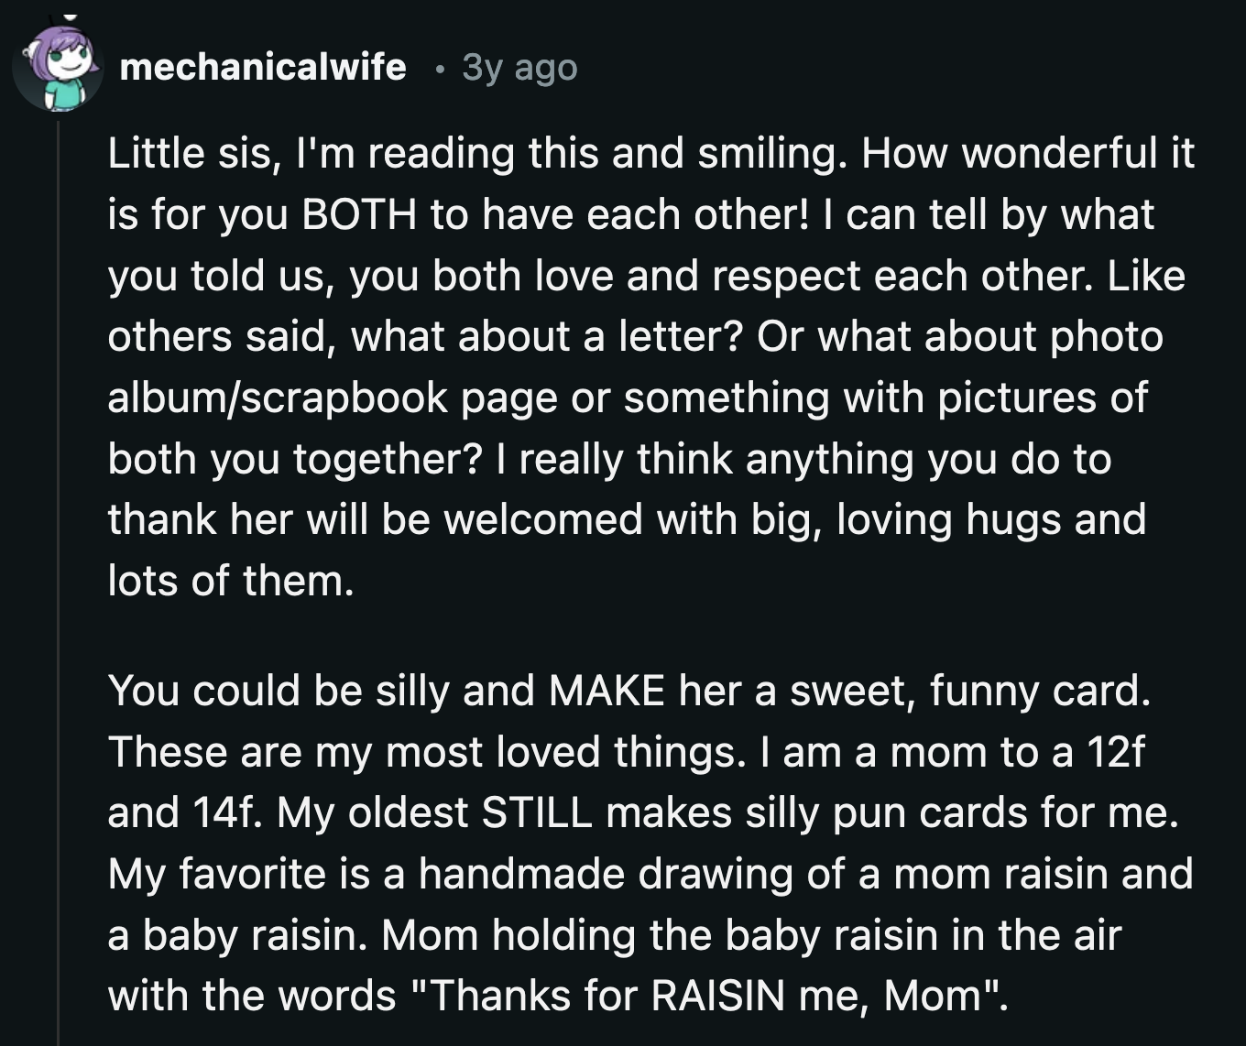Click the 3y ago timestamp

coord(518,68)
